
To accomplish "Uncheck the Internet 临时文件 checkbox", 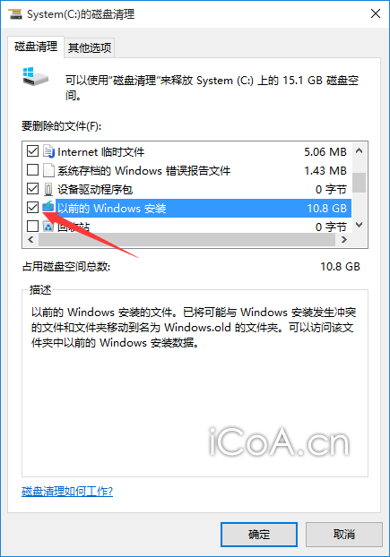I will tap(32, 151).
